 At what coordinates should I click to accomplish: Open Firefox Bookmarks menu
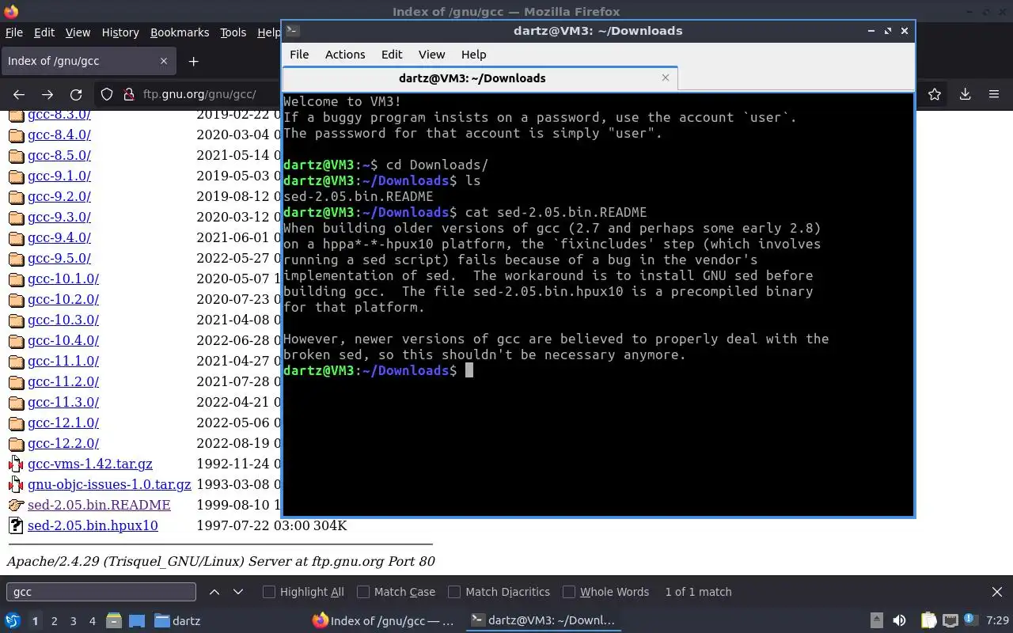pos(180,32)
